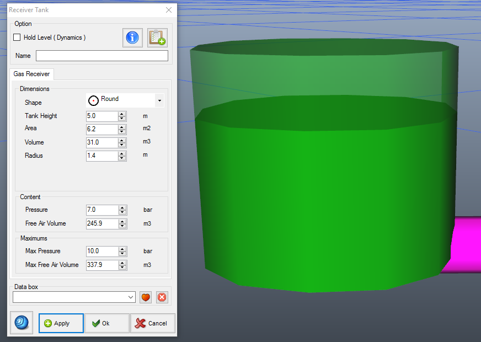This screenshot has height=342, width=481.
Task: Click the Radius value field
Action: pyautogui.click(x=102, y=156)
